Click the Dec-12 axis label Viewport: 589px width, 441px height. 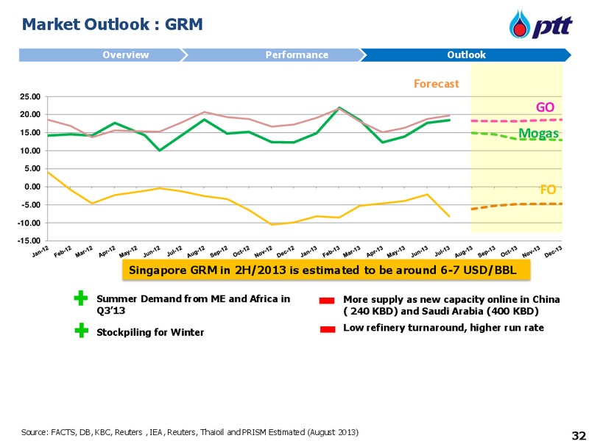click(x=285, y=251)
